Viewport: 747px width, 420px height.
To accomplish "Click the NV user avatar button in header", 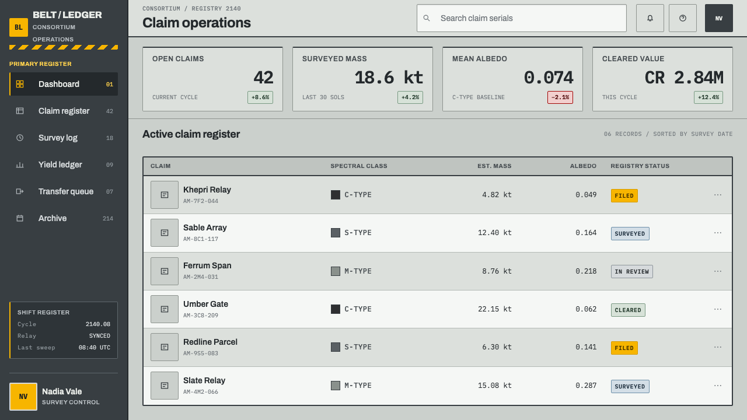I will pos(719,18).
